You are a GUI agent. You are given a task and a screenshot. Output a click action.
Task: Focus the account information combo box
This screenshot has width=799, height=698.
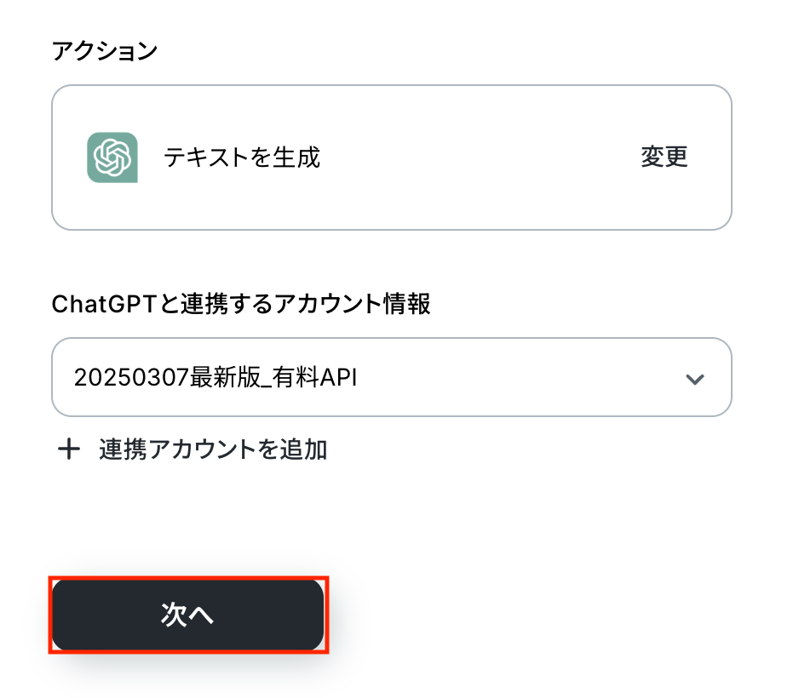(x=391, y=377)
